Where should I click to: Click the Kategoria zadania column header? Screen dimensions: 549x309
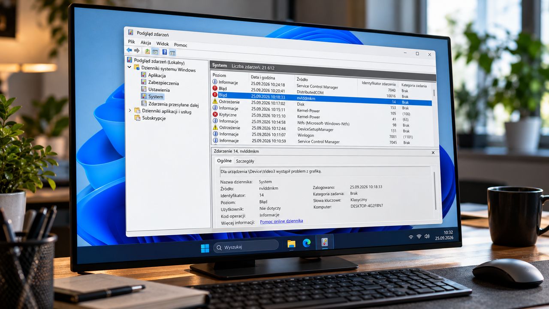tap(414, 85)
